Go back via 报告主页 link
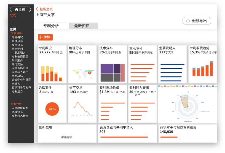This screenshot has width=225, height=153. pos(46,9)
